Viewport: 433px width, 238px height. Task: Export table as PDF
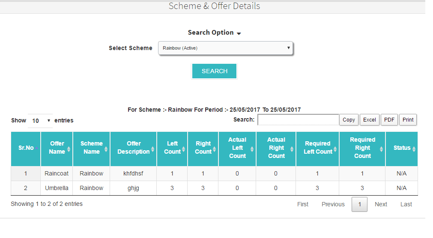pyautogui.click(x=389, y=120)
